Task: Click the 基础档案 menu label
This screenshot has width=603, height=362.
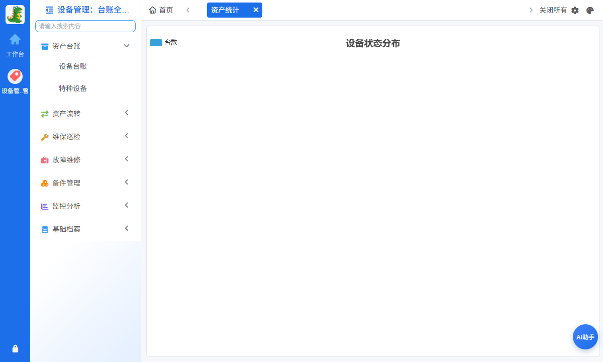Action: pos(66,229)
